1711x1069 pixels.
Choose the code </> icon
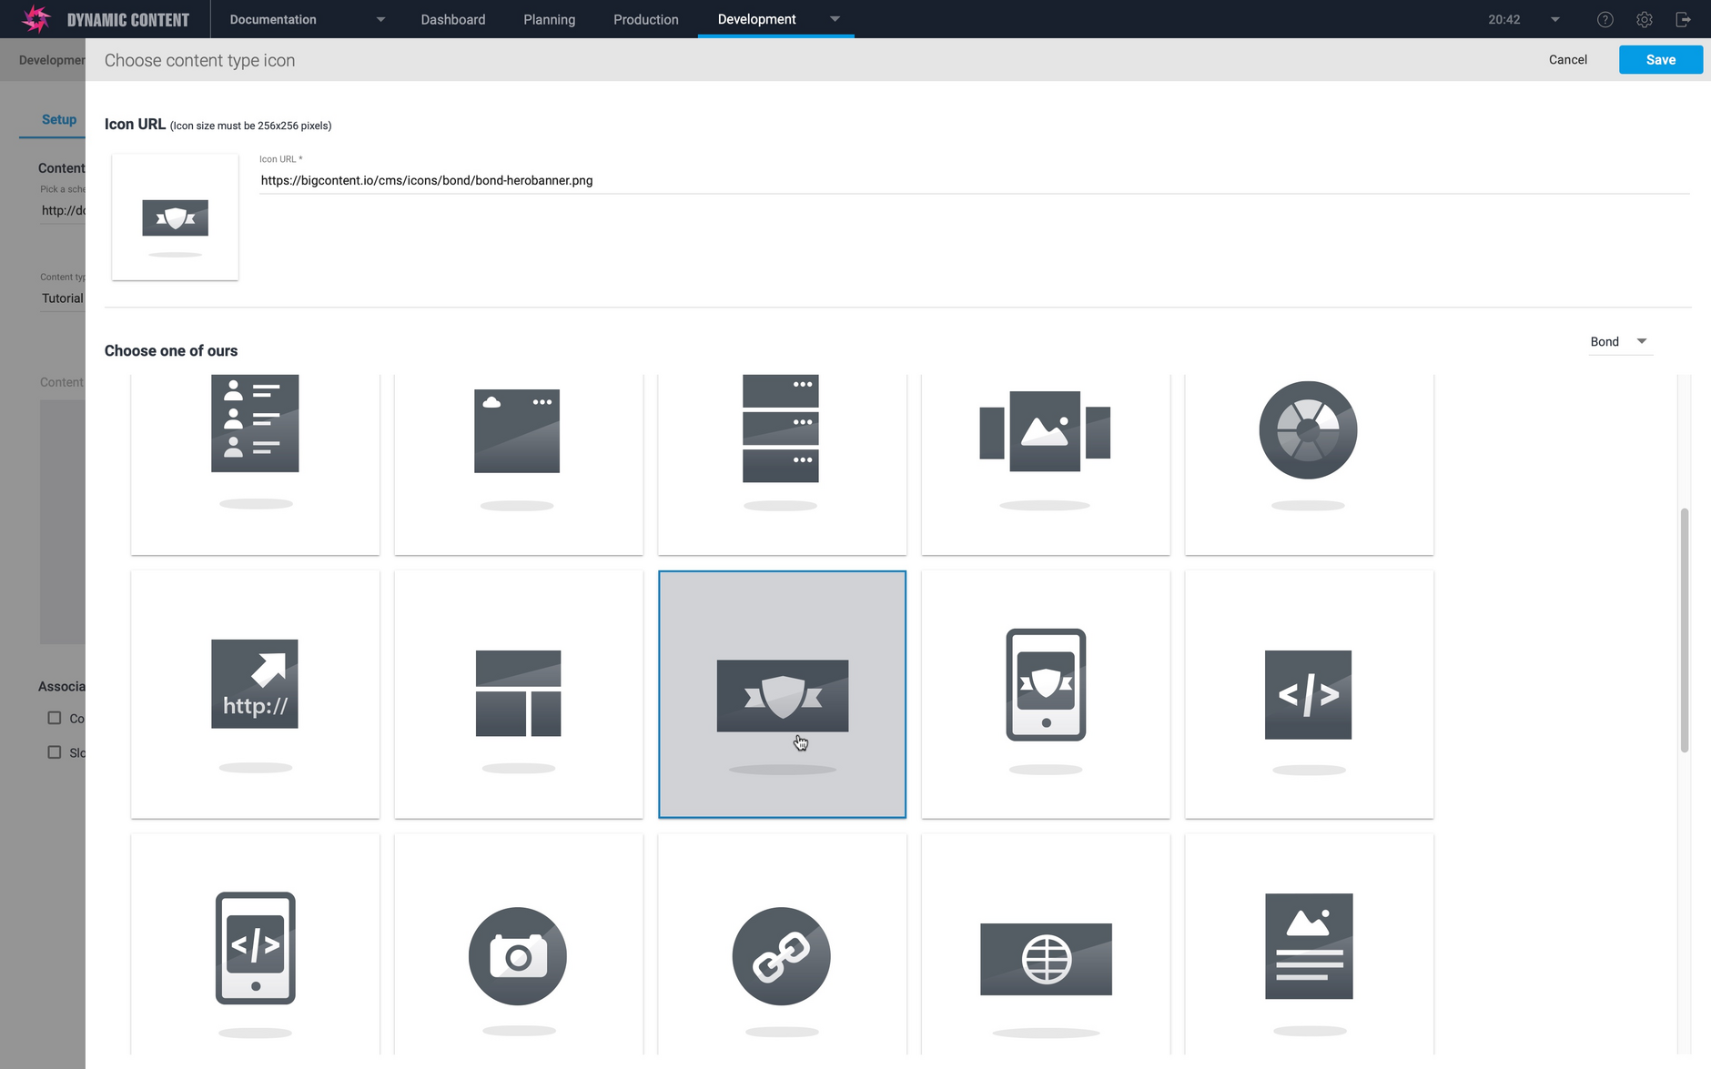1308,694
